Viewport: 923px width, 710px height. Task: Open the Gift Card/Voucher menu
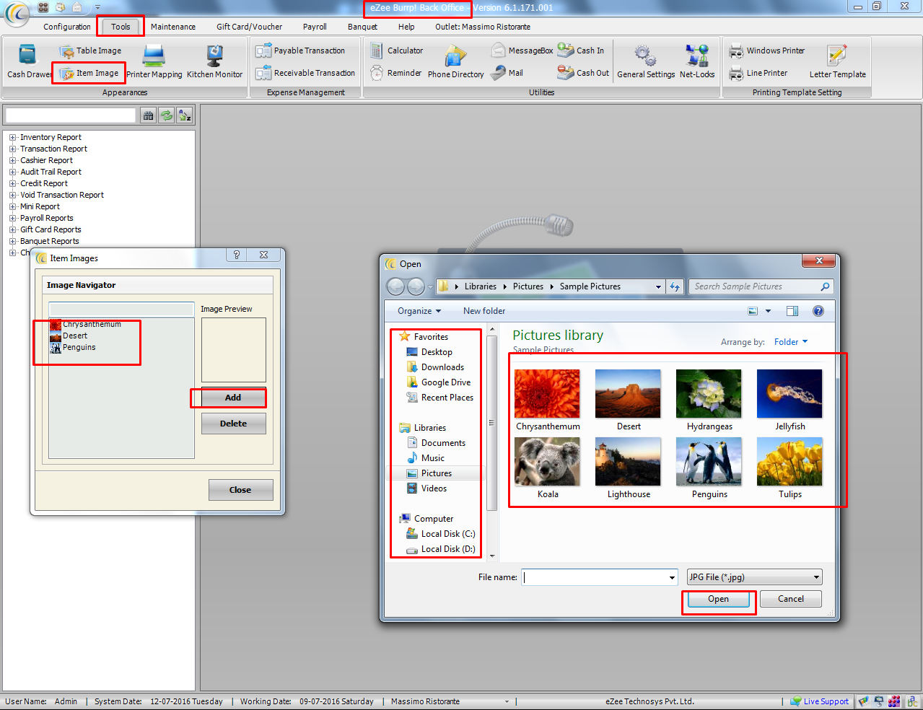point(250,27)
